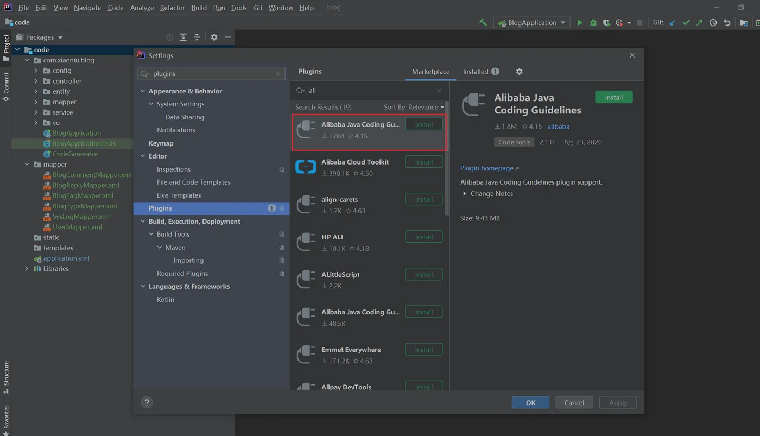Open the help question mark button
Viewport: 760px width, 436px height.
147,402
